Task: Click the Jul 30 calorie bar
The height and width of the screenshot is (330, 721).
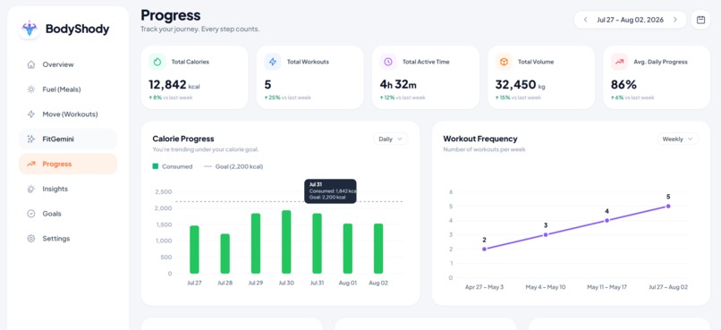Action: point(286,241)
